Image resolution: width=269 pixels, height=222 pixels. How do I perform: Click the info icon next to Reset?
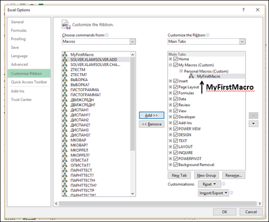tap(223, 184)
